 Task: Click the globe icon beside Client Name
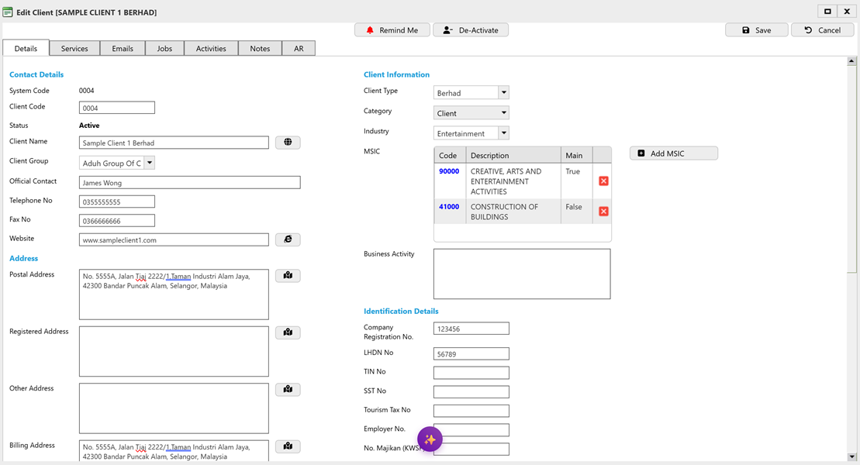pos(288,142)
